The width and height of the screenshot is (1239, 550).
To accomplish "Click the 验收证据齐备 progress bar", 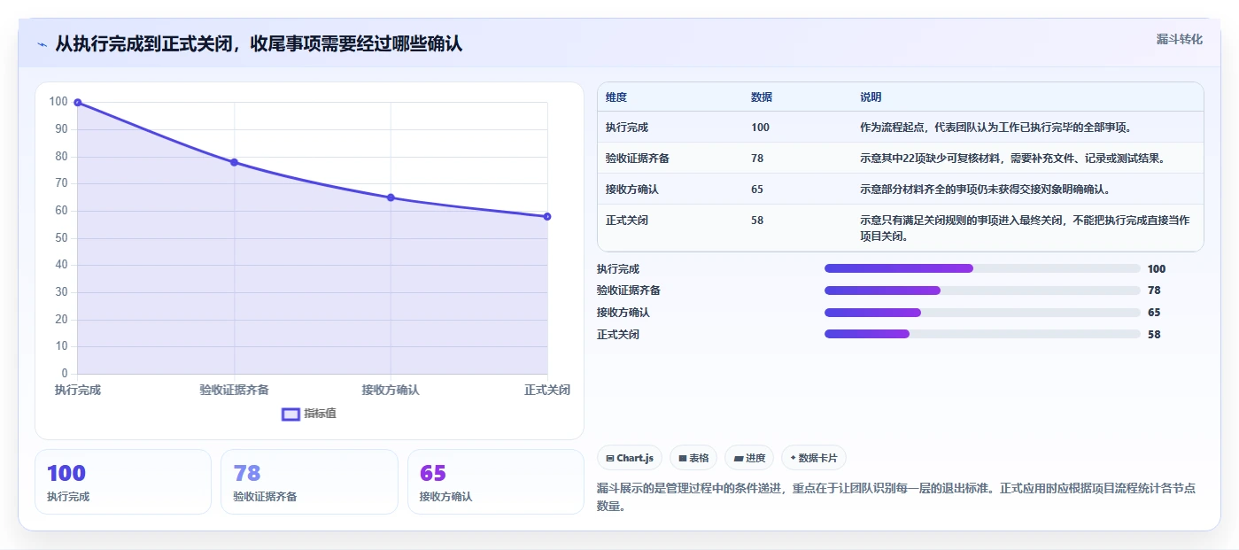I will 982,290.
